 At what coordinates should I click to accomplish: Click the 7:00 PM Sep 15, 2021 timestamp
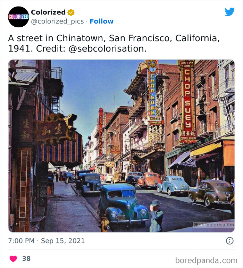(x=47, y=241)
